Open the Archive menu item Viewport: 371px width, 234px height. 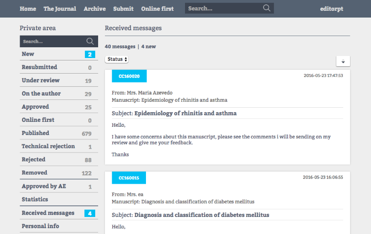[95, 9]
